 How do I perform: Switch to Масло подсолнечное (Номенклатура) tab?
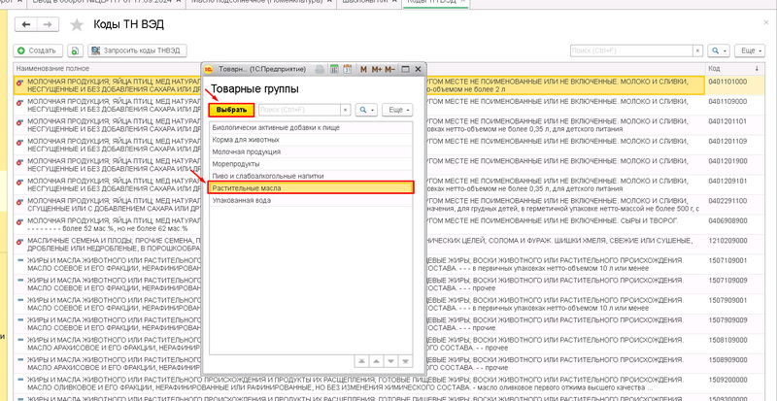pyautogui.click(x=260, y=2)
